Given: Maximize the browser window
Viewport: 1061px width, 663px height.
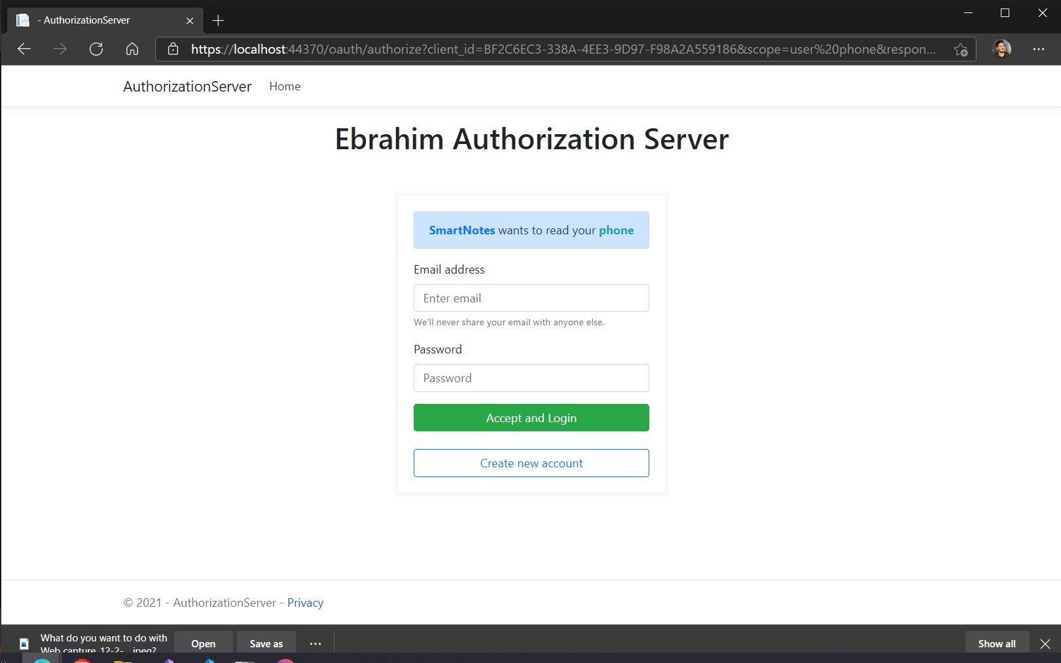Looking at the screenshot, I should [1005, 13].
